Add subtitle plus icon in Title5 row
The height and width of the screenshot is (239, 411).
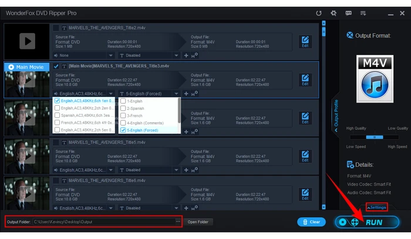pos(186,170)
